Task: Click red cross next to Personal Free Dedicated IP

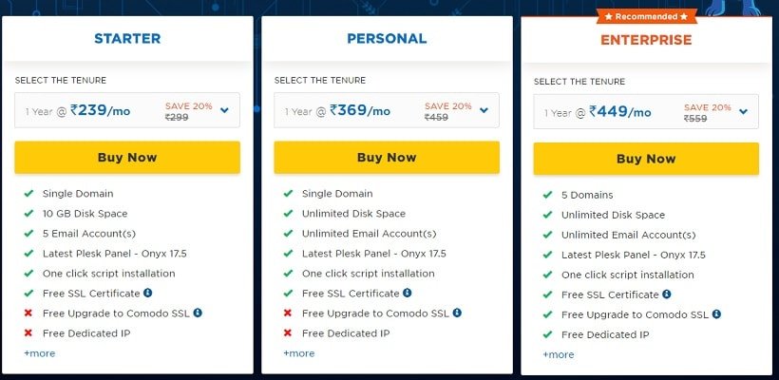Action: (x=288, y=332)
